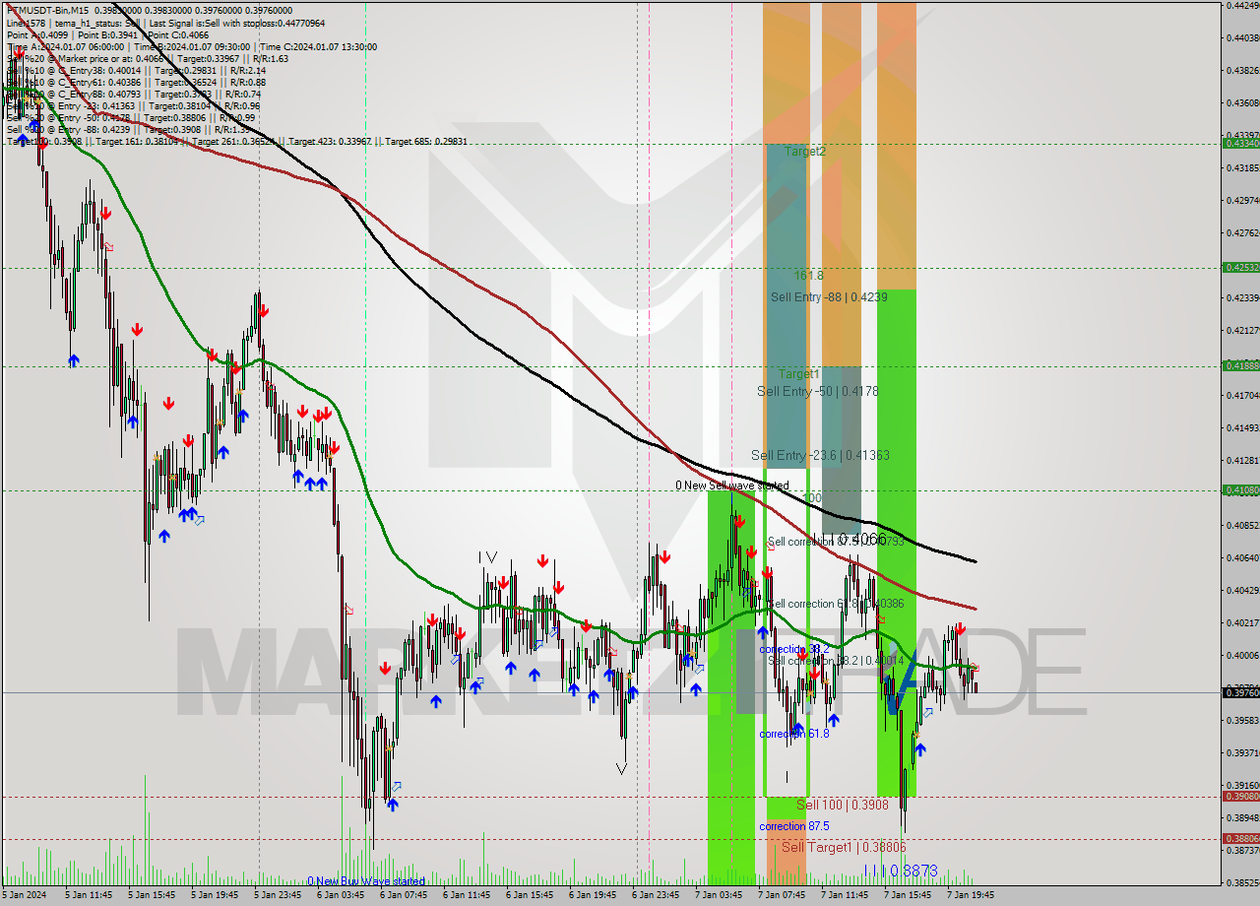Click the '161.8' Fibonacci level label
1260x906 pixels.
click(x=809, y=277)
